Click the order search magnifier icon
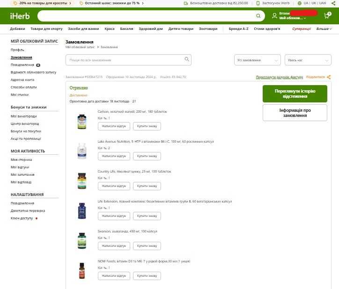This screenshot has width=339, height=289. point(187,59)
